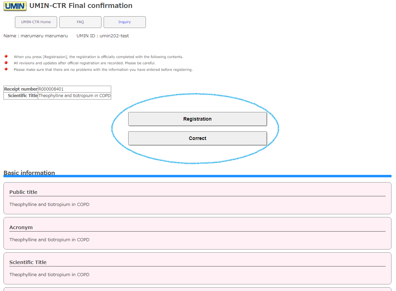Click the UMIN logo
396x291 pixels.
pyautogui.click(x=15, y=6)
